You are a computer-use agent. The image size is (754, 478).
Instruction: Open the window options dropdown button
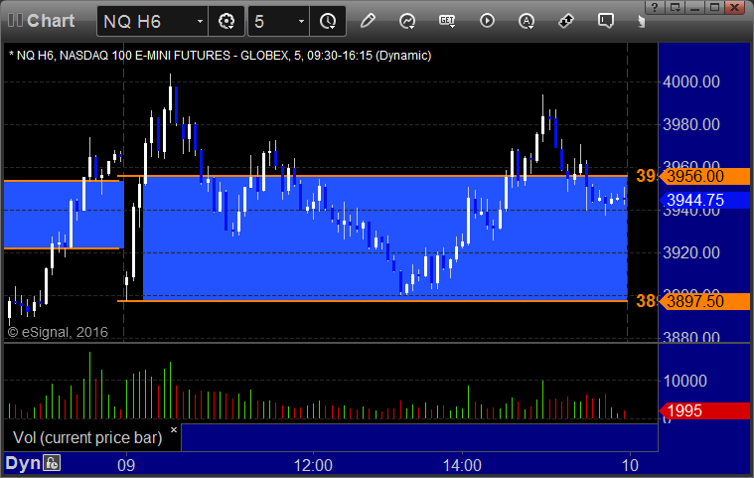(x=676, y=7)
